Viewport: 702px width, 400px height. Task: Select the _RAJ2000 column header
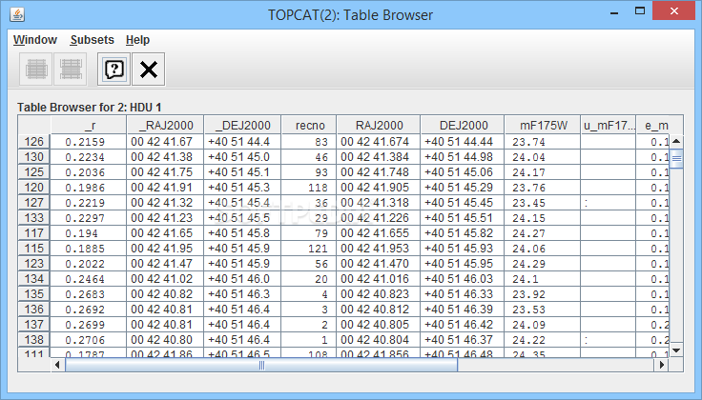pos(165,125)
